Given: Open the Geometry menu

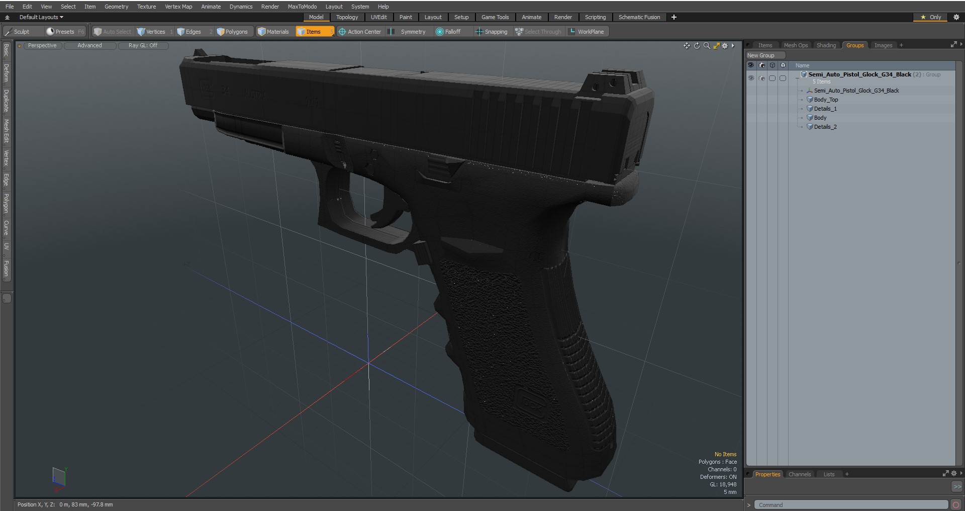Looking at the screenshot, I should [116, 7].
